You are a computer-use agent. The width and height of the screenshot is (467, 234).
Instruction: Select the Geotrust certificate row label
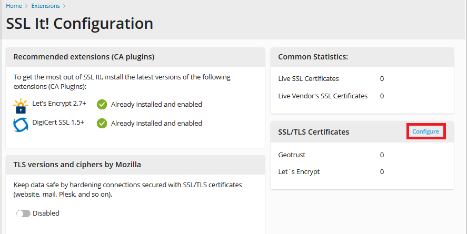pos(292,155)
